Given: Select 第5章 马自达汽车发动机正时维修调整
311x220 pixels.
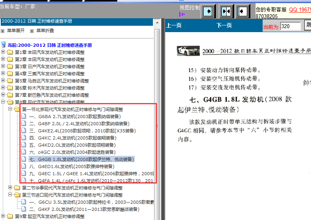Looking at the screenshot, I should pos(52,81).
